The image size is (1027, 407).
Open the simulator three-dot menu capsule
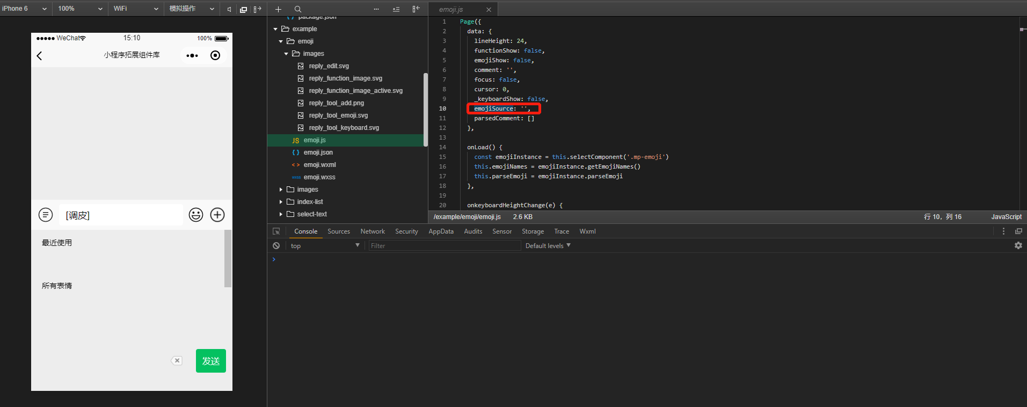[192, 55]
